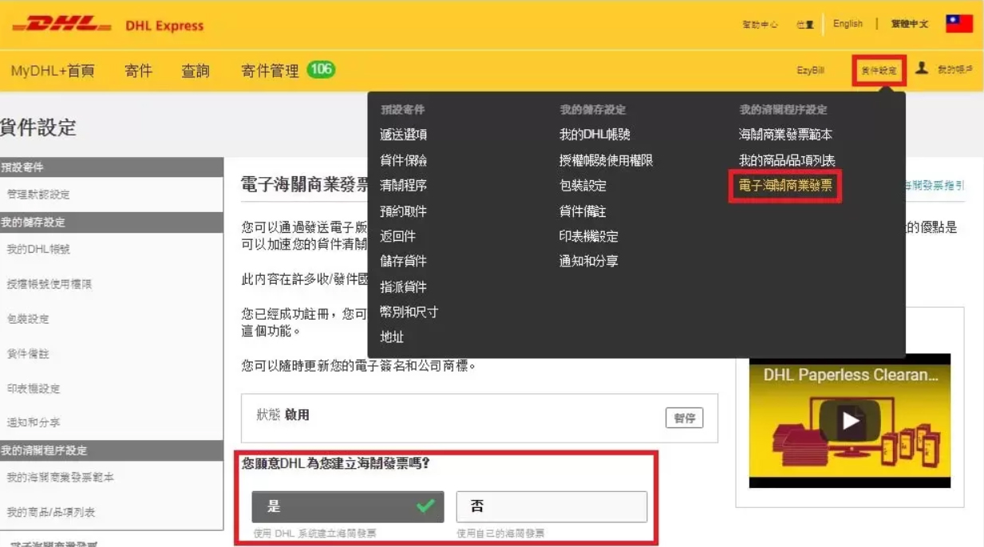Choose 儲存貨件 in the dropdown menu
Screen dimensions: 984x547
point(403,261)
